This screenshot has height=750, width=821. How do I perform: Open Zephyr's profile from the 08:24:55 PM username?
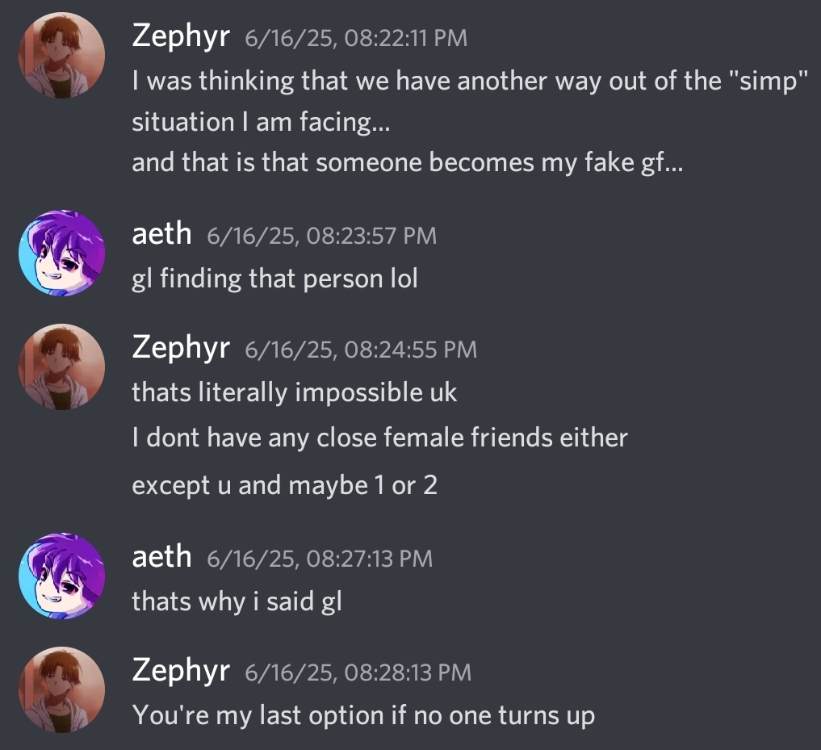click(x=181, y=348)
